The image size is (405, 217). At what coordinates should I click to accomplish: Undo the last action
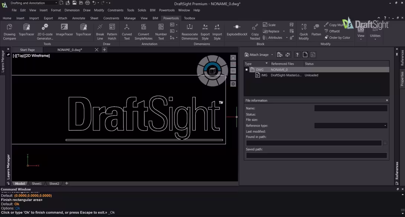pos(94,3)
